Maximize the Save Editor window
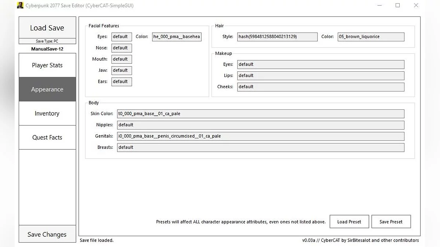Viewport: 440px width, 247px height. point(398,5)
